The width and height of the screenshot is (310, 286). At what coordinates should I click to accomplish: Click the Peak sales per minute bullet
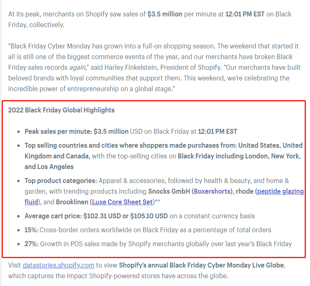131,132
